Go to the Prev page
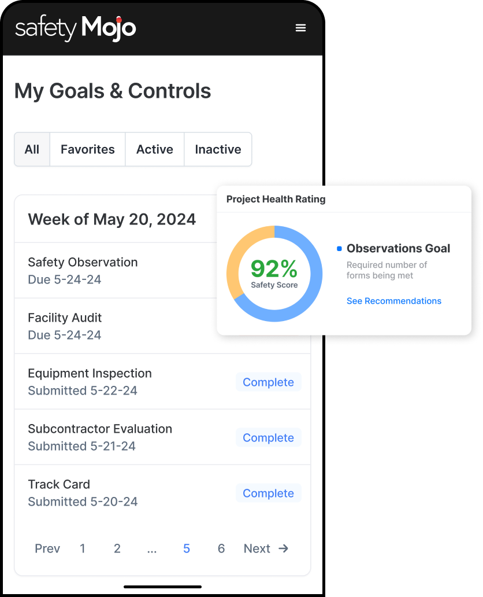483x597 pixels. (x=47, y=548)
